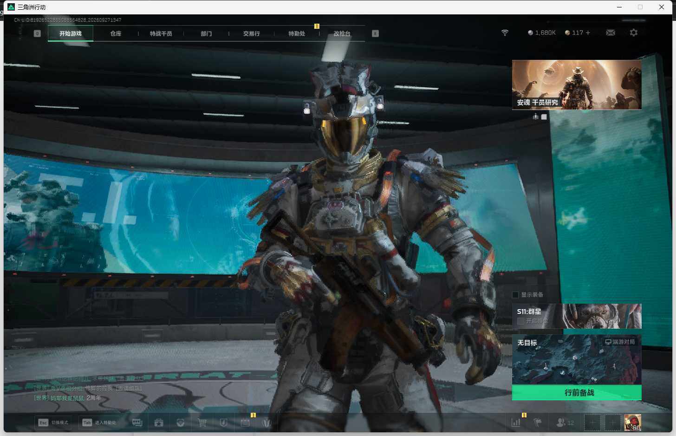
Task: Switch to the 仓库 tab
Action: pyautogui.click(x=116, y=33)
